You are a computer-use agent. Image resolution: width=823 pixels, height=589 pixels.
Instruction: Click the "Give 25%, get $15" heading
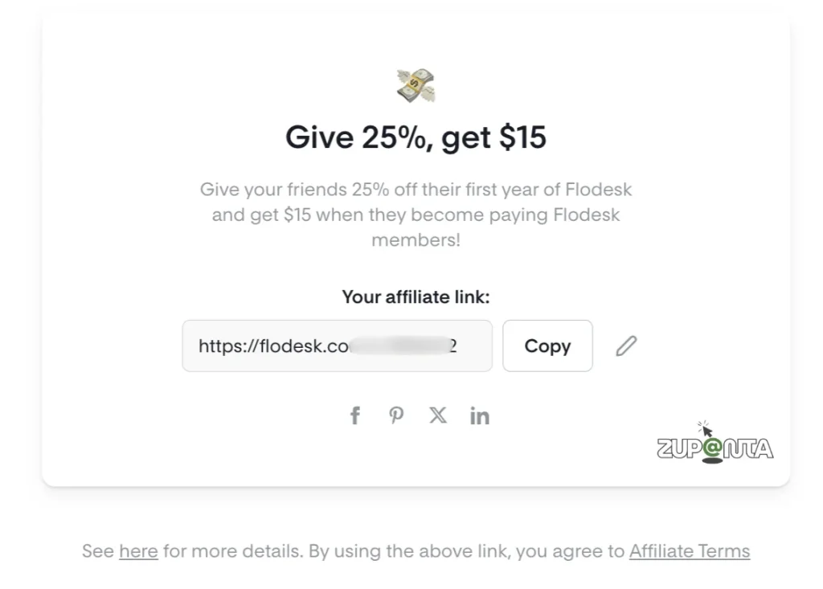tap(416, 137)
